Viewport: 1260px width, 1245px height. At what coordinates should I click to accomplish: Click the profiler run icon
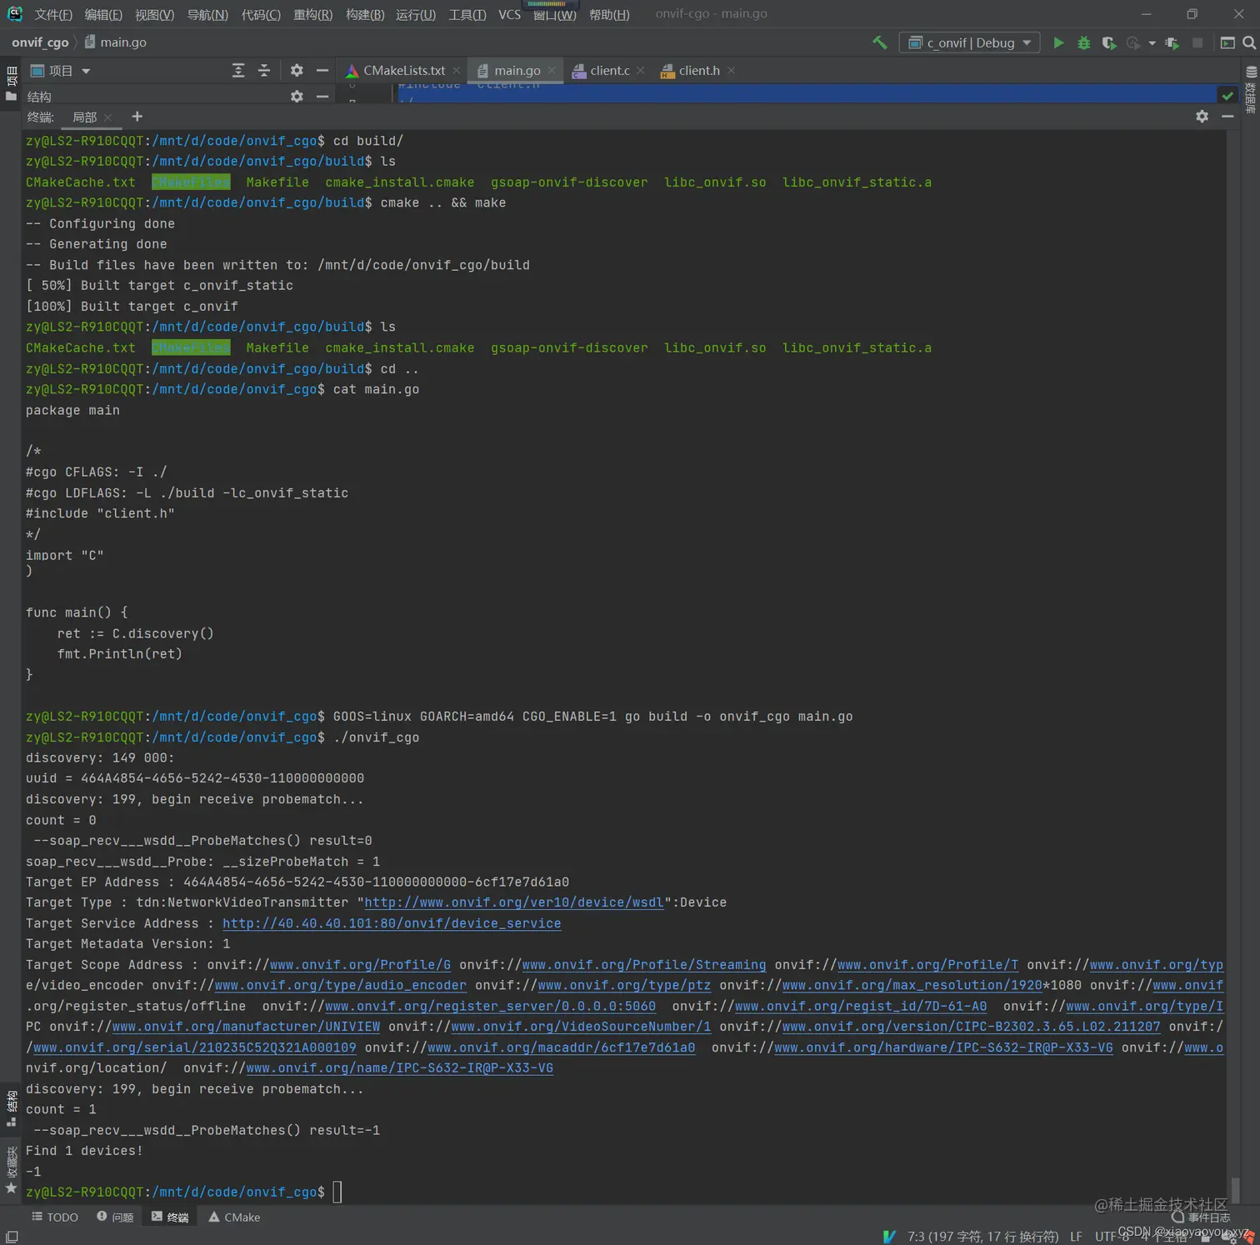pyautogui.click(x=1132, y=42)
